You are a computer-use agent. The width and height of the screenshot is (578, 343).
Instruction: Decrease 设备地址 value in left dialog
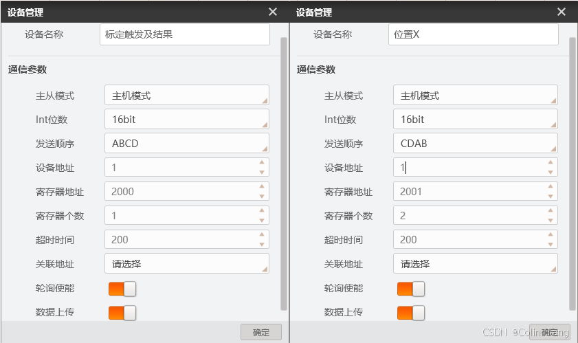262,173
